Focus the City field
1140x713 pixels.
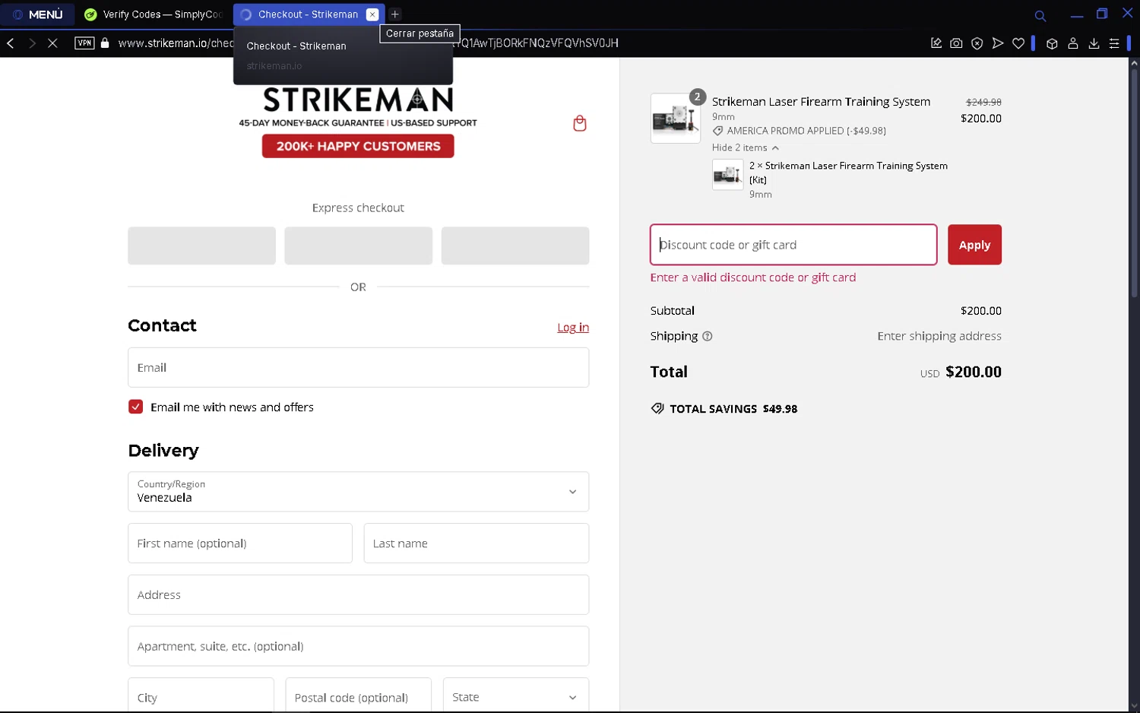tap(201, 696)
